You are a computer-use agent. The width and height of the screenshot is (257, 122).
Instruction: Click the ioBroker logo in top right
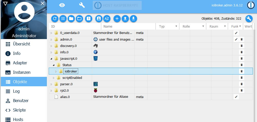pos(251,5)
